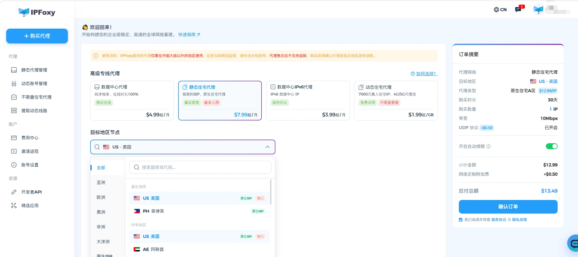Screen dimensions: 578x257
Task: Click the 搜索国家或代码 search field
Action: [x=200, y=167]
